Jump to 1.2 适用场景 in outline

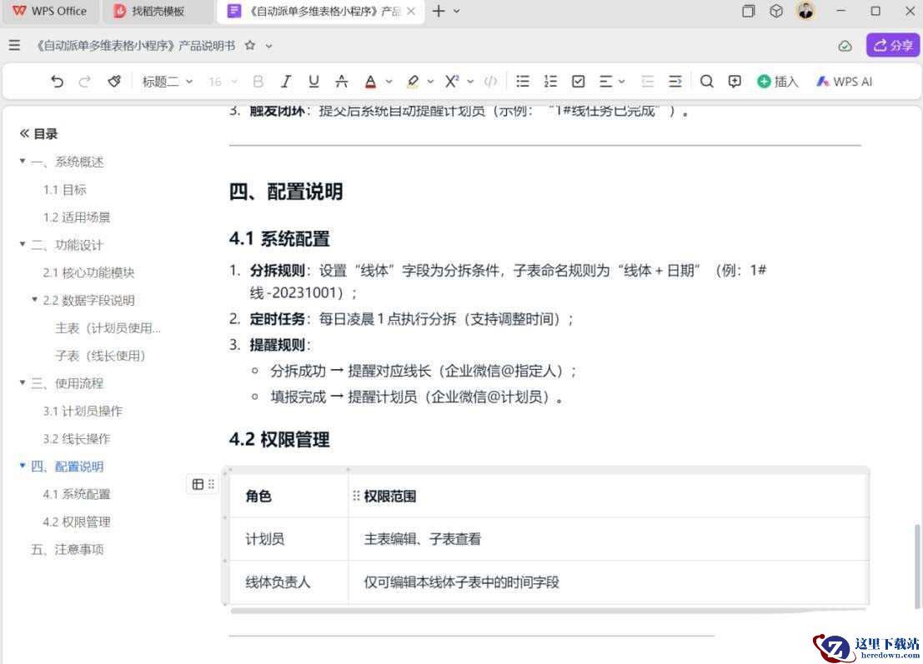[77, 217]
